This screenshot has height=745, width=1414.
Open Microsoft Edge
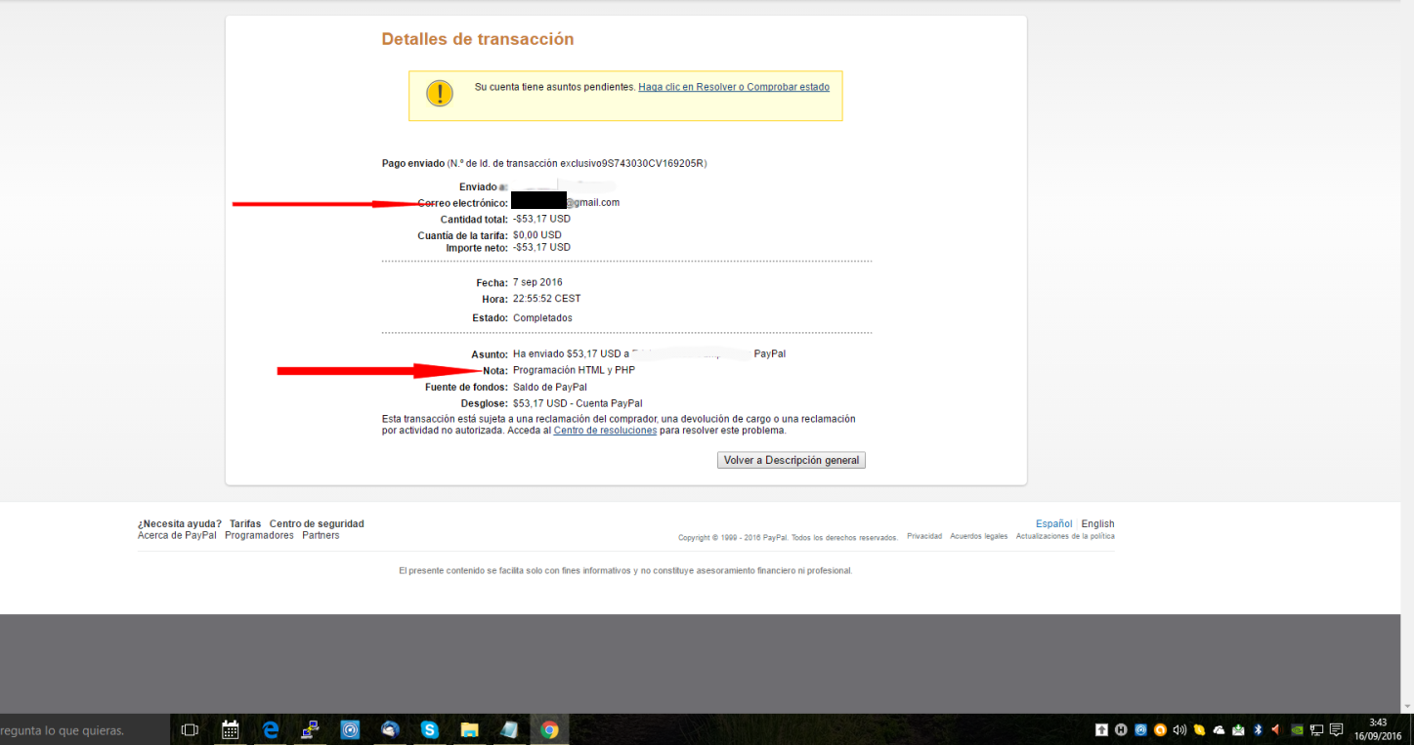(270, 728)
